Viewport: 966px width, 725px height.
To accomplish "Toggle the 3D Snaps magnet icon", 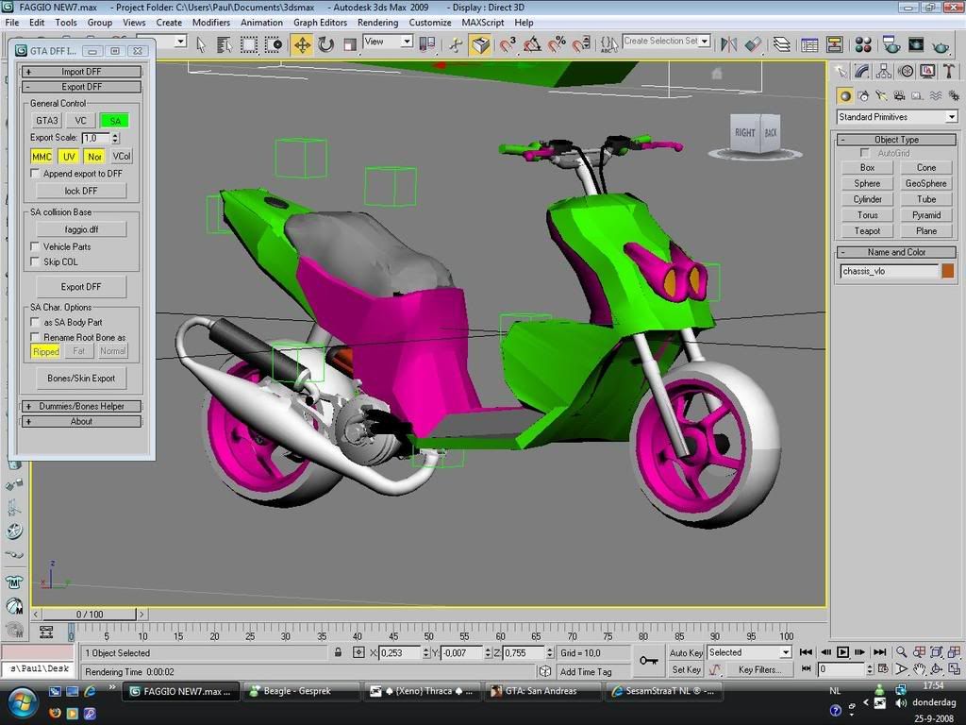I will pyautogui.click(x=508, y=44).
